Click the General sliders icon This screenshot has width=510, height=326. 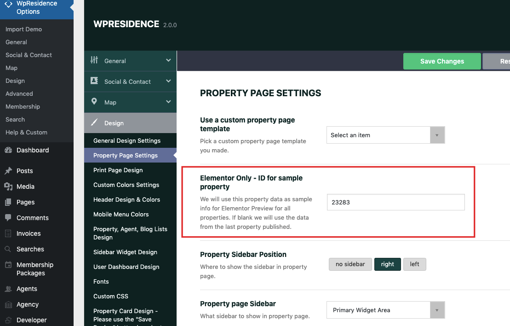94,60
